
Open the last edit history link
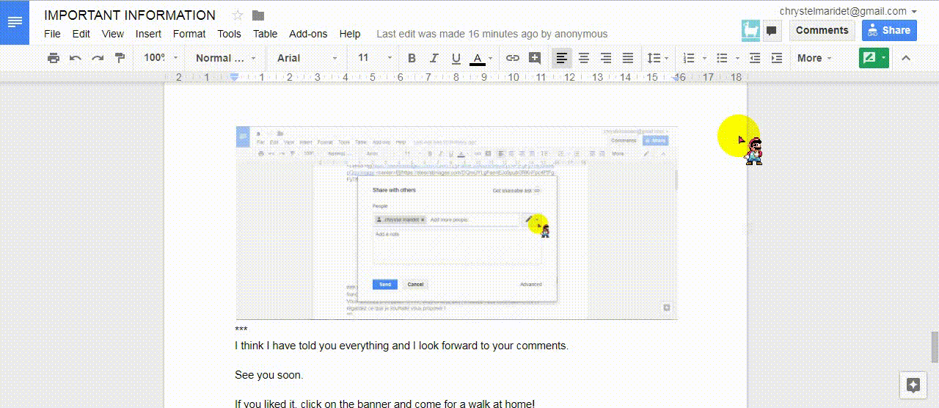(492, 34)
